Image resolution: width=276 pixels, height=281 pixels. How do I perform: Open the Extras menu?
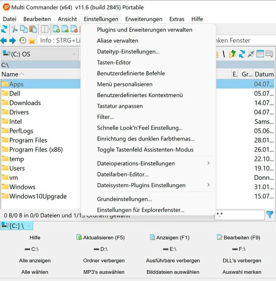click(177, 19)
